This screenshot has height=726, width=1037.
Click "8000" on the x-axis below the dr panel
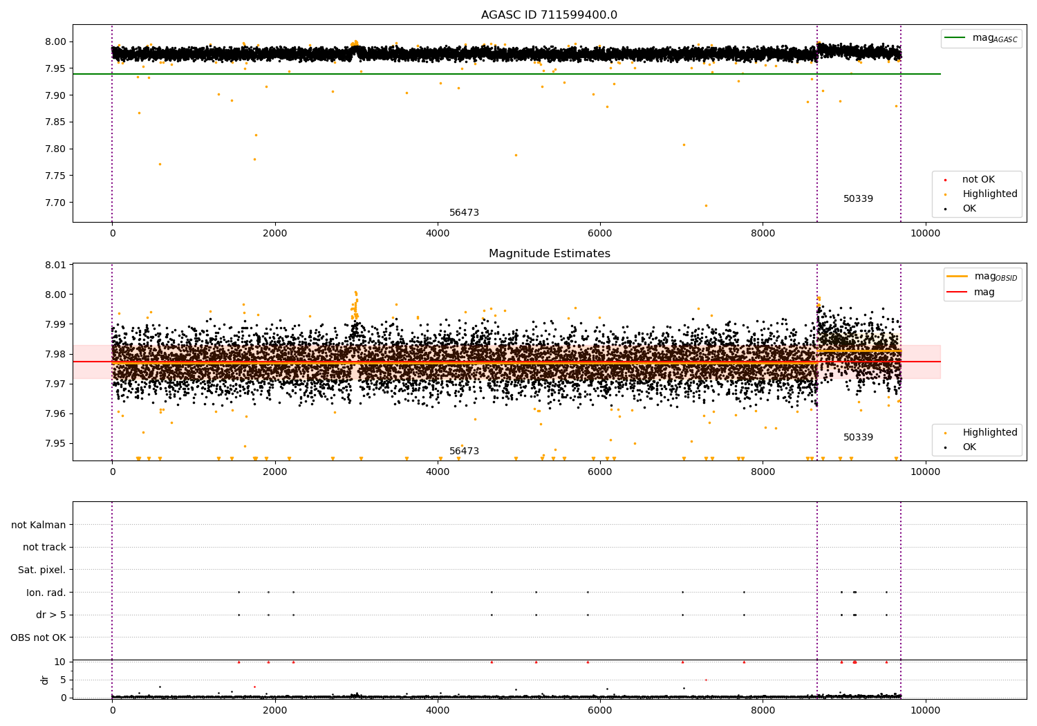[763, 711]
